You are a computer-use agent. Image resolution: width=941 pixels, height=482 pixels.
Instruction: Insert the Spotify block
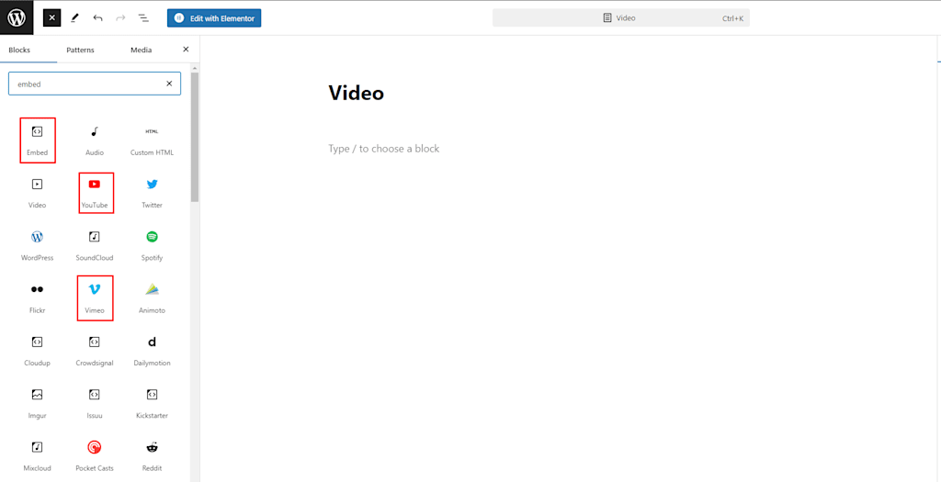pos(152,246)
